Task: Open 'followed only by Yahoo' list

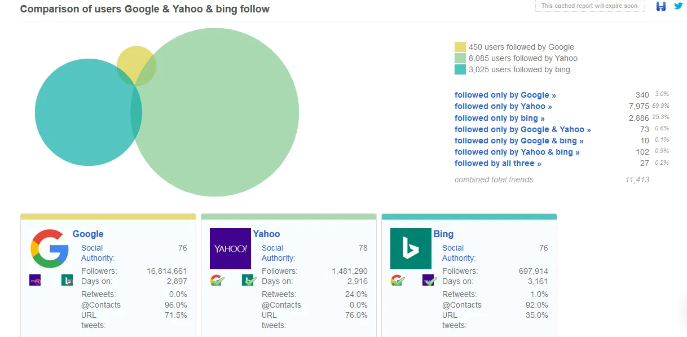Action: (x=503, y=106)
